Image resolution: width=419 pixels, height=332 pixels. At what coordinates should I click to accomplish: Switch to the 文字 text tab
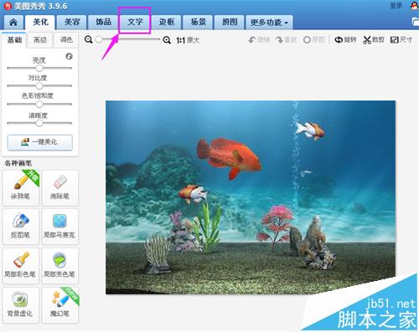(135, 22)
